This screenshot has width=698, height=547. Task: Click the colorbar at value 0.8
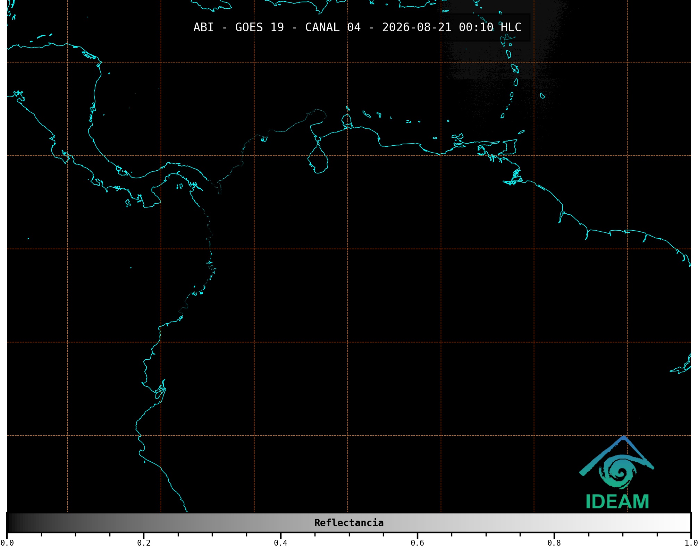click(x=554, y=523)
